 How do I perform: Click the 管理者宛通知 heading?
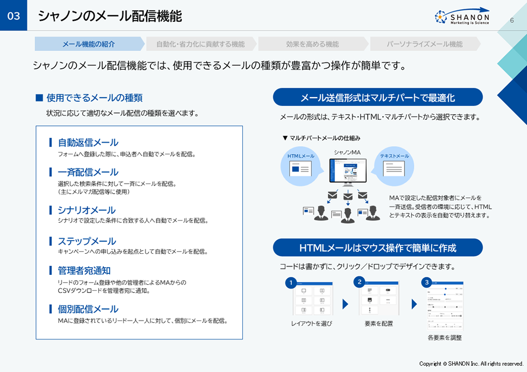point(84,271)
